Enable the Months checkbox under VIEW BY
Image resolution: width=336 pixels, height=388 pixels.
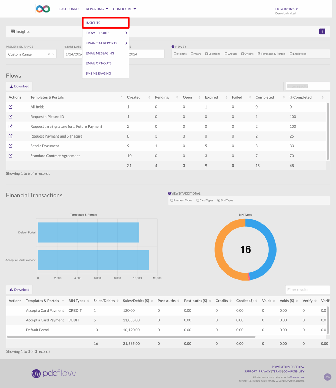(175, 54)
